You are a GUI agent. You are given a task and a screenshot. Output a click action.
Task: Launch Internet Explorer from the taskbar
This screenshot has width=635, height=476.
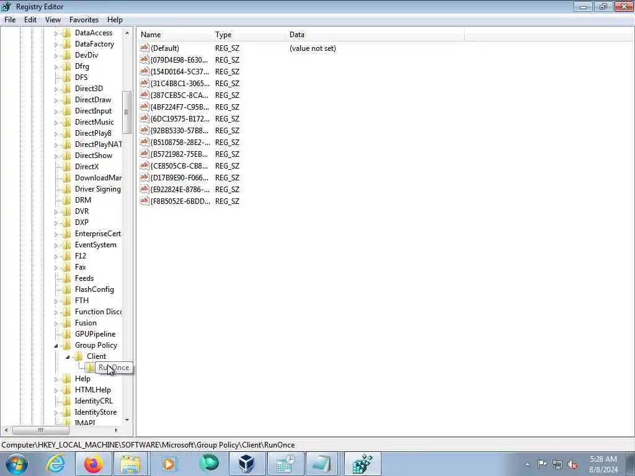pos(55,464)
